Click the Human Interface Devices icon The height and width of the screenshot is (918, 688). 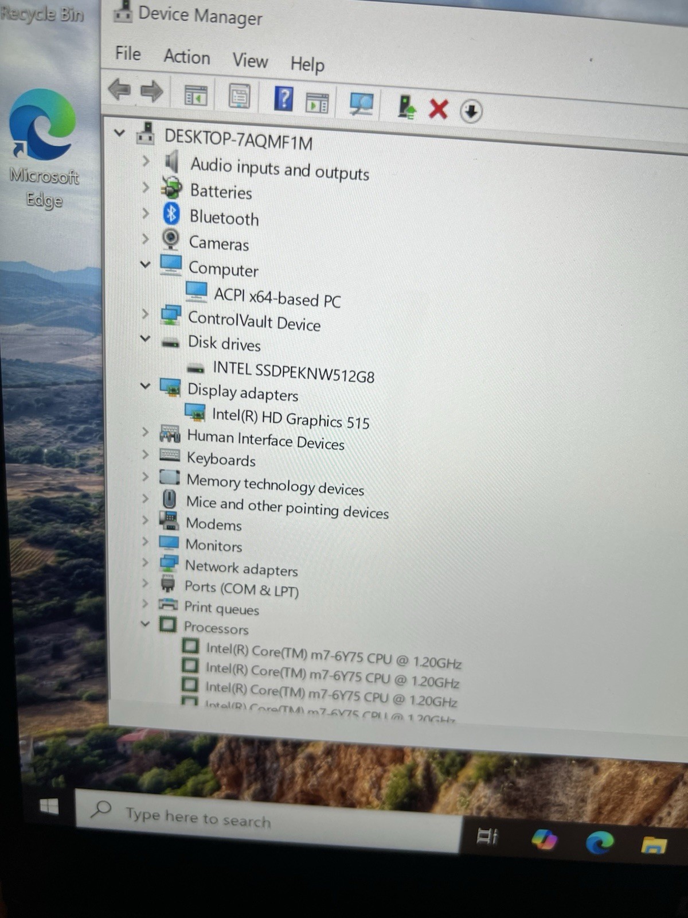click(x=170, y=433)
